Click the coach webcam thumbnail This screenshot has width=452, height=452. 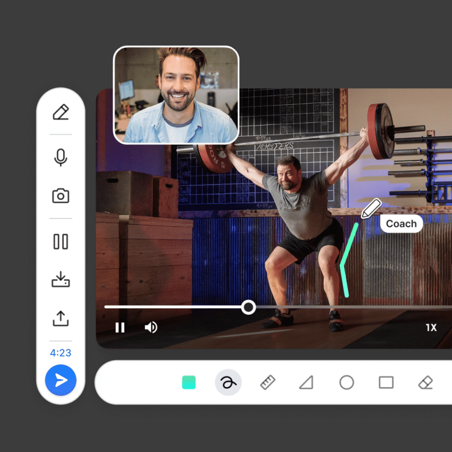pyautogui.click(x=176, y=95)
